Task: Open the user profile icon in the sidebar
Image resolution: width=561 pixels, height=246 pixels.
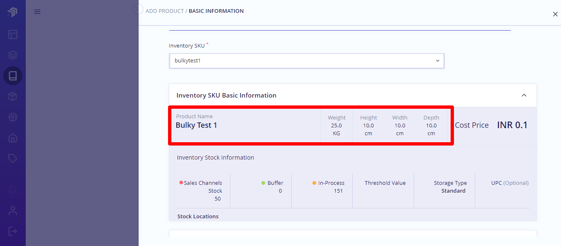Action: coord(13,210)
